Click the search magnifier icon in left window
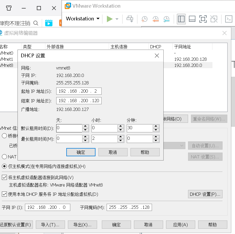Screen dimensions: 235x234 coord(36,23)
